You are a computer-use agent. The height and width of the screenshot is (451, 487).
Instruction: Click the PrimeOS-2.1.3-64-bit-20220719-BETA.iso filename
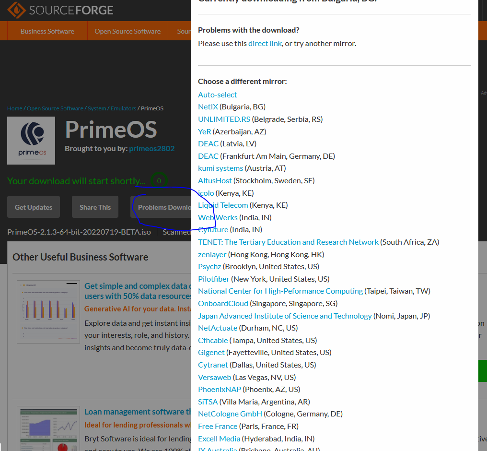pyautogui.click(x=79, y=232)
